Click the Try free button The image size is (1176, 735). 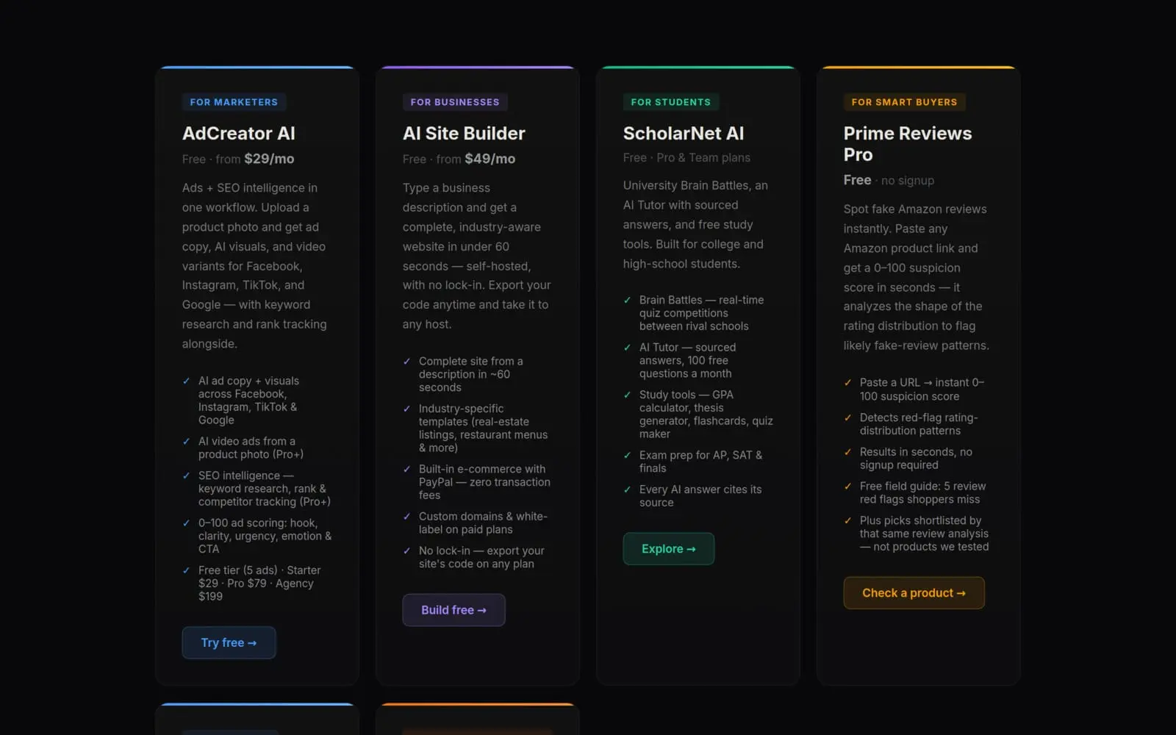[229, 642]
